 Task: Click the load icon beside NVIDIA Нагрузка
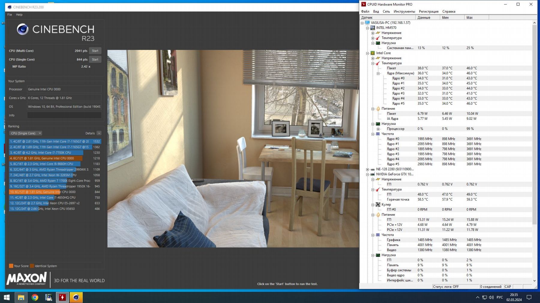(378, 255)
